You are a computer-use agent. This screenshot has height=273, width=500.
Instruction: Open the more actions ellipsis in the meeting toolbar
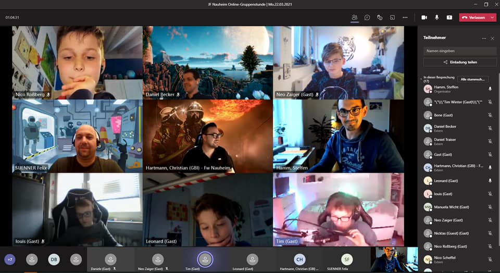point(405,17)
